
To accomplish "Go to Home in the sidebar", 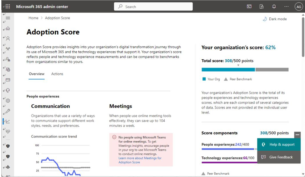I will pos(8,29).
